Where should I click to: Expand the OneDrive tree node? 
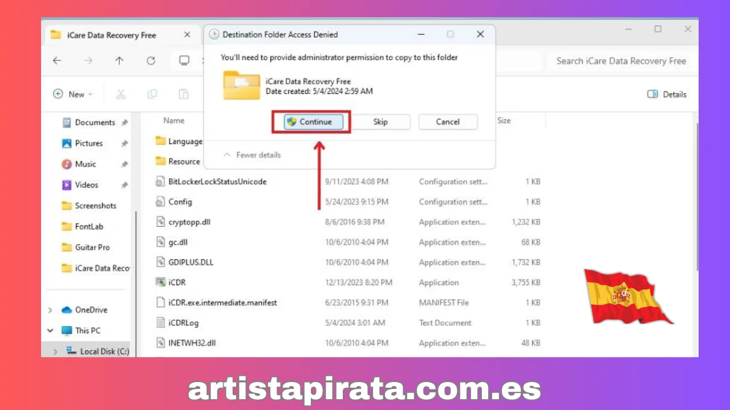click(50, 310)
